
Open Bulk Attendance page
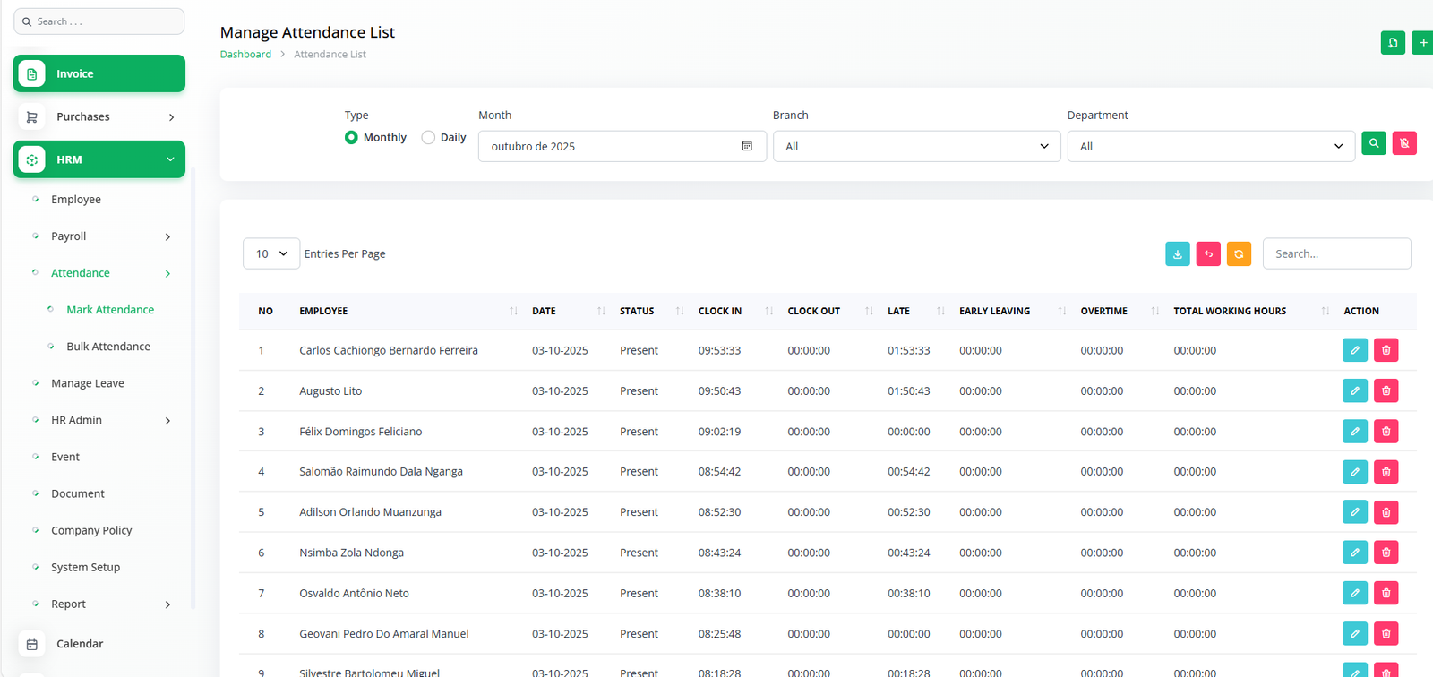pyautogui.click(x=108, y=347)
